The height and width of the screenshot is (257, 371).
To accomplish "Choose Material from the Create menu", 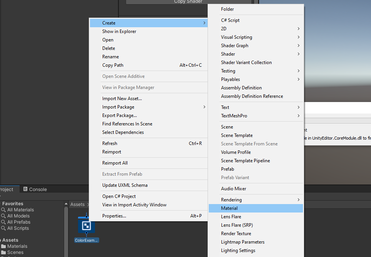I will click(230, 208).
